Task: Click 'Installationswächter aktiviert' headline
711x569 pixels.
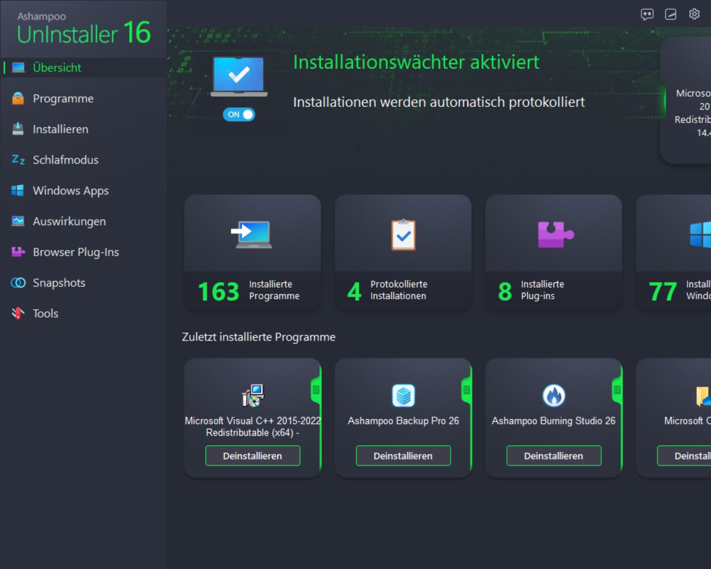Action: click(416, 62)
